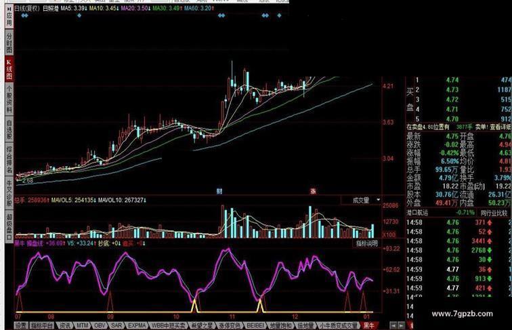Select the OBV indicator tab
The image size is (512, 330).
pyautogui.click(x=100, y=325)
